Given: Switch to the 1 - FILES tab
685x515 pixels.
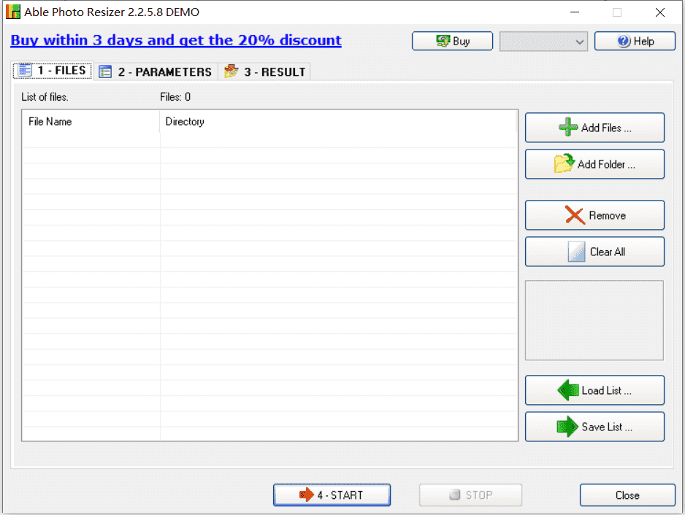Looking at the screenshot, I should pyautogui.click(x=53, y=71).
